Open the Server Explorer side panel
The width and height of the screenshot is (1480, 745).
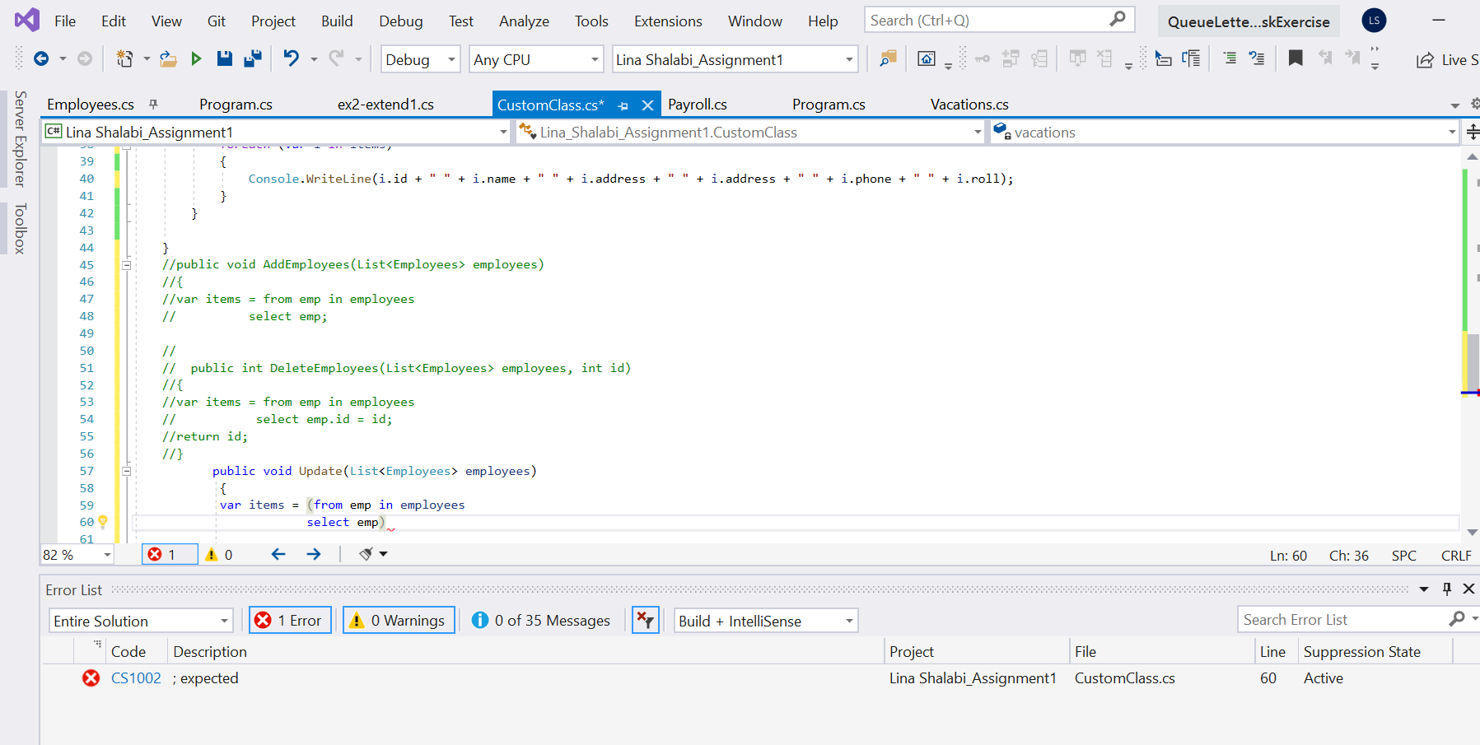click(21, 138)
